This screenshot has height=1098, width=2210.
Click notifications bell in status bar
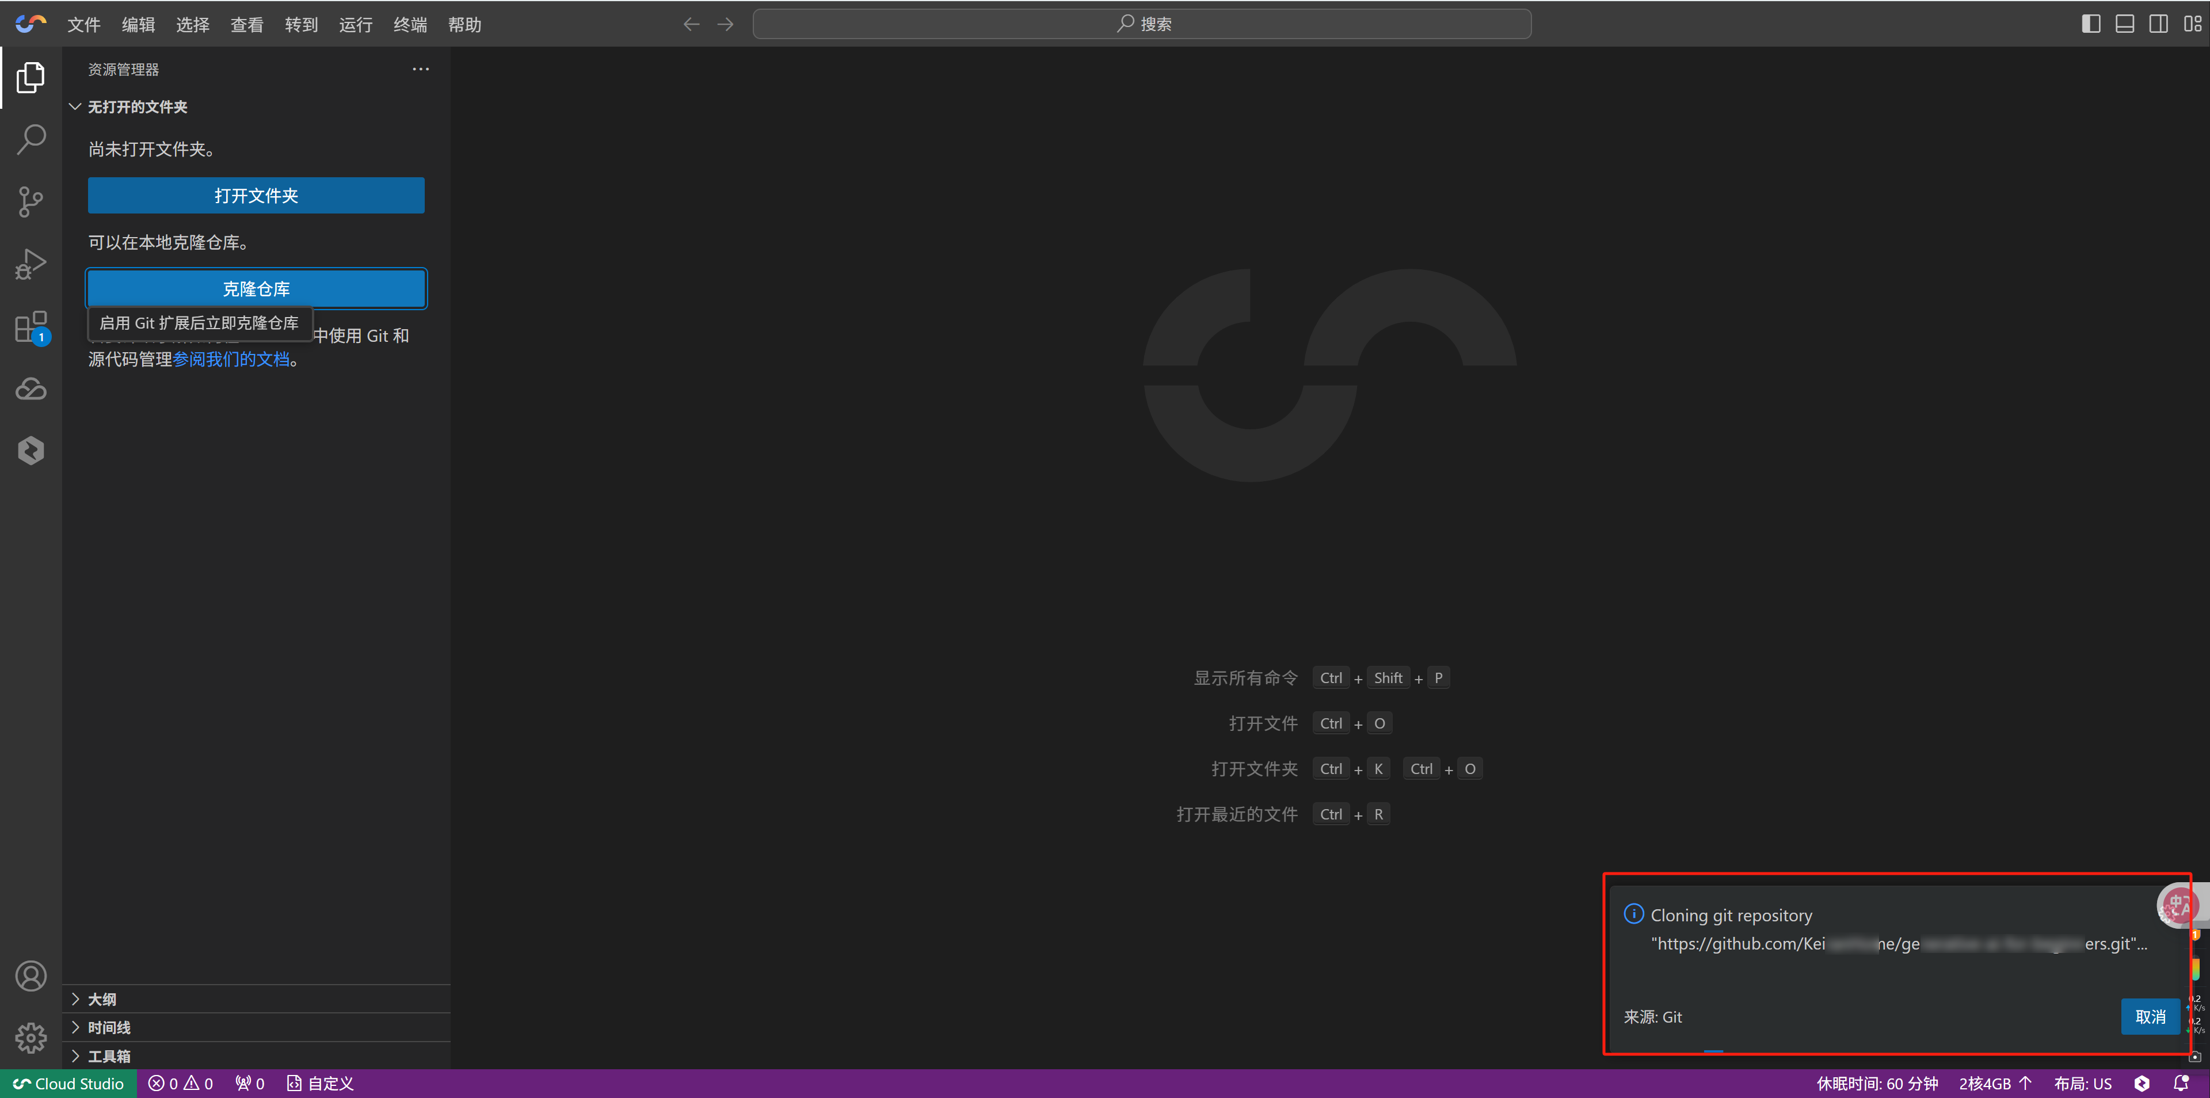[x=2181, y=1084]
